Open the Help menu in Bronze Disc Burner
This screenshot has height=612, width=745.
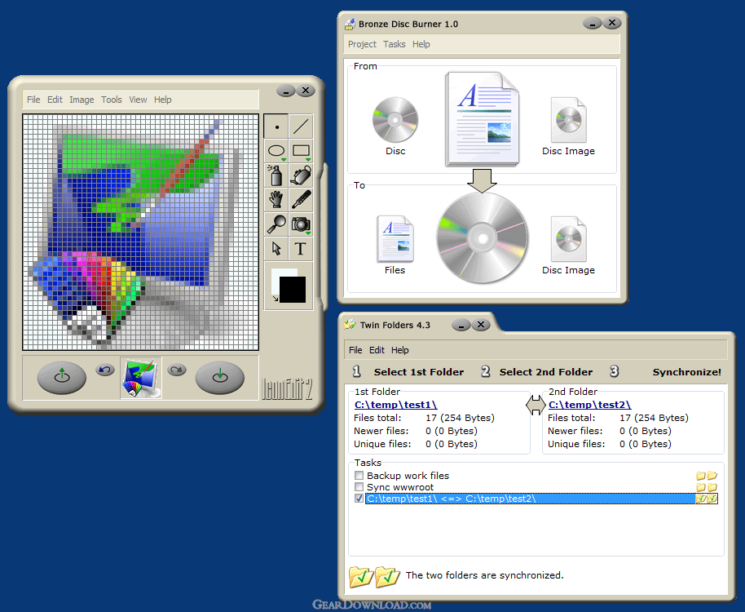[421, 44]
